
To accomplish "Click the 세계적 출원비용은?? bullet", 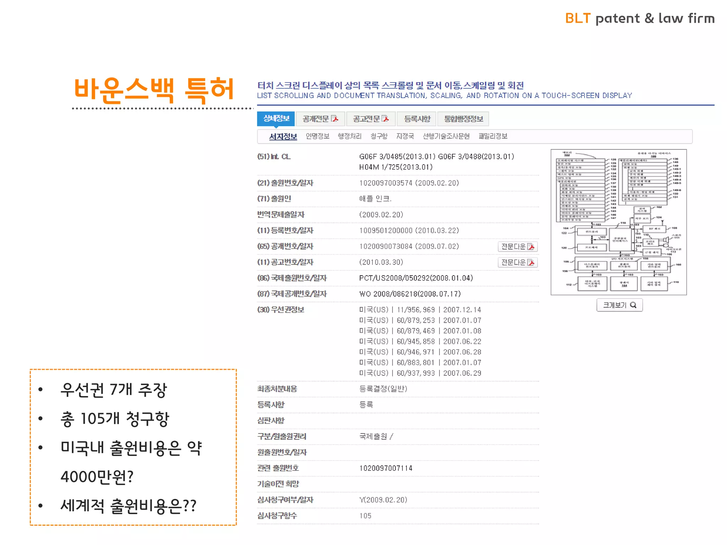I will (x=129, y=506).
